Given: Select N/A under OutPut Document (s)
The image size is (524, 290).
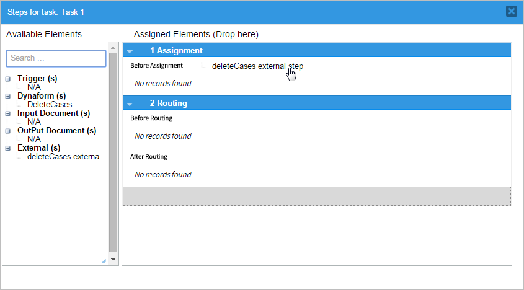Looking at the screenshot, I should click(34, 139).
